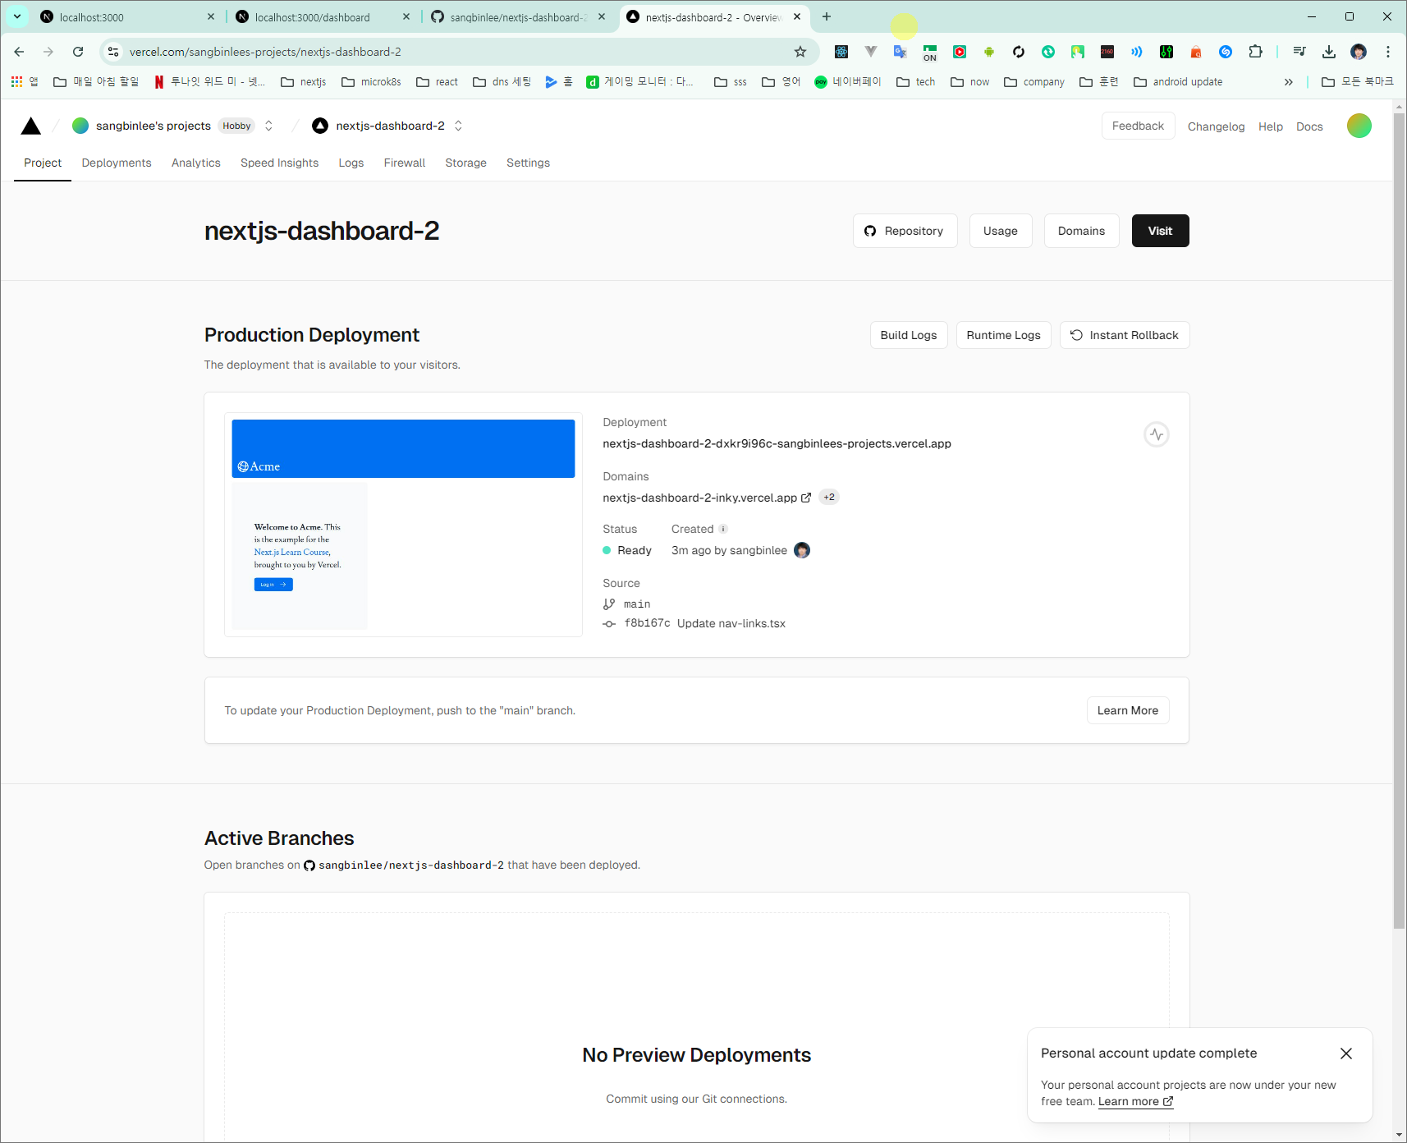Open the nextjs bookmark folder

coord(304,81)
